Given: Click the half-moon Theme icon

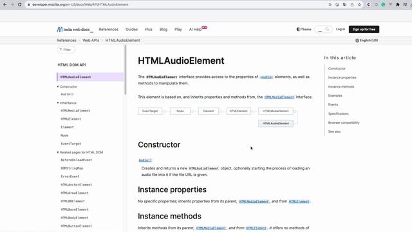Looking at the screenshot, I should 298,29.
